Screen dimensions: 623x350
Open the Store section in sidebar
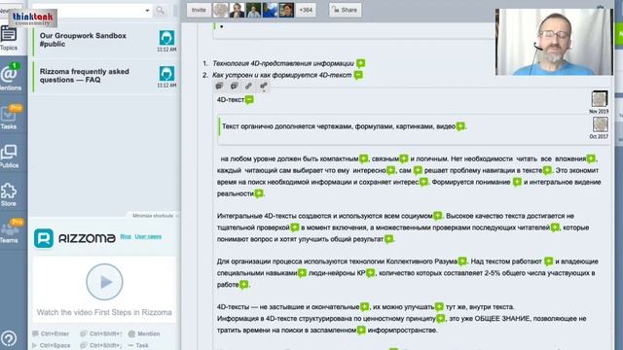tap(9, 194)
